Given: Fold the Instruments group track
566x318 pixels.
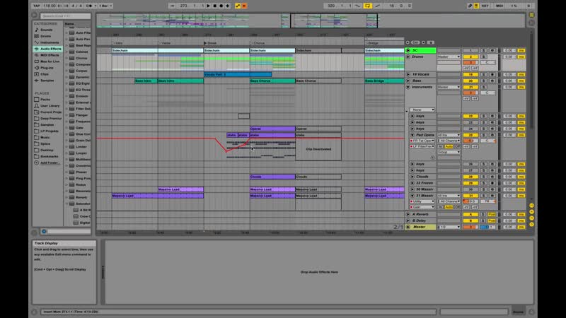Looking at the screenshot, I should 408,87.
